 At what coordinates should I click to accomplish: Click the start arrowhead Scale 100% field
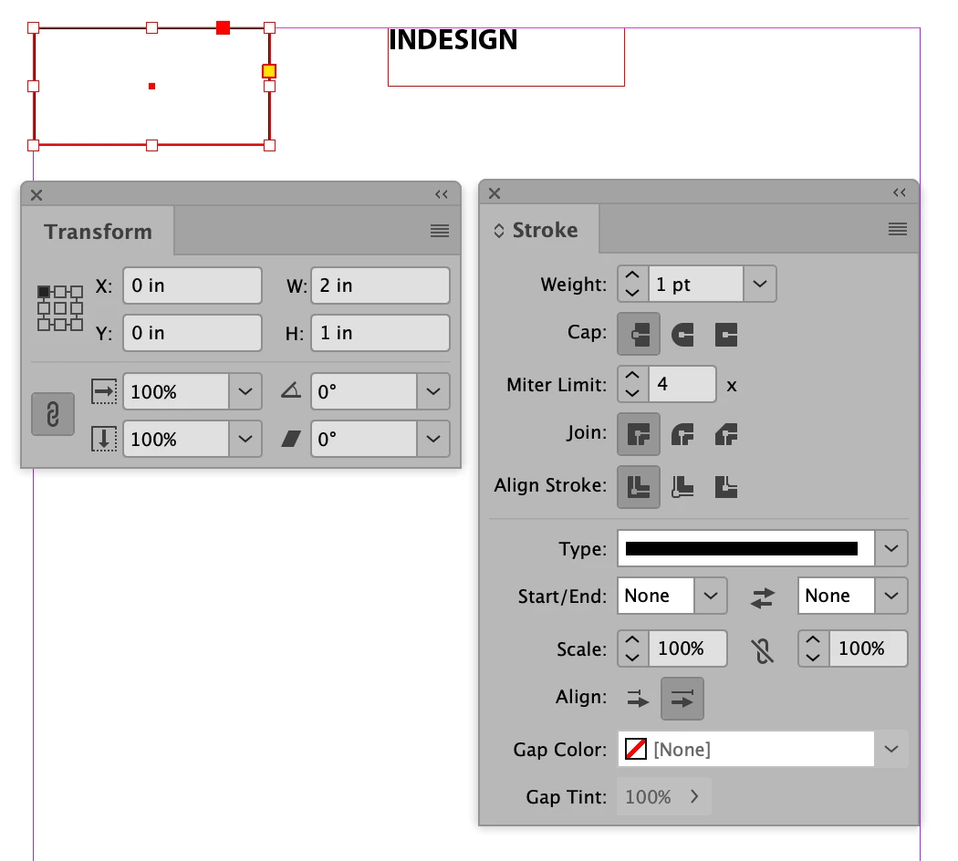pos(687,648)
